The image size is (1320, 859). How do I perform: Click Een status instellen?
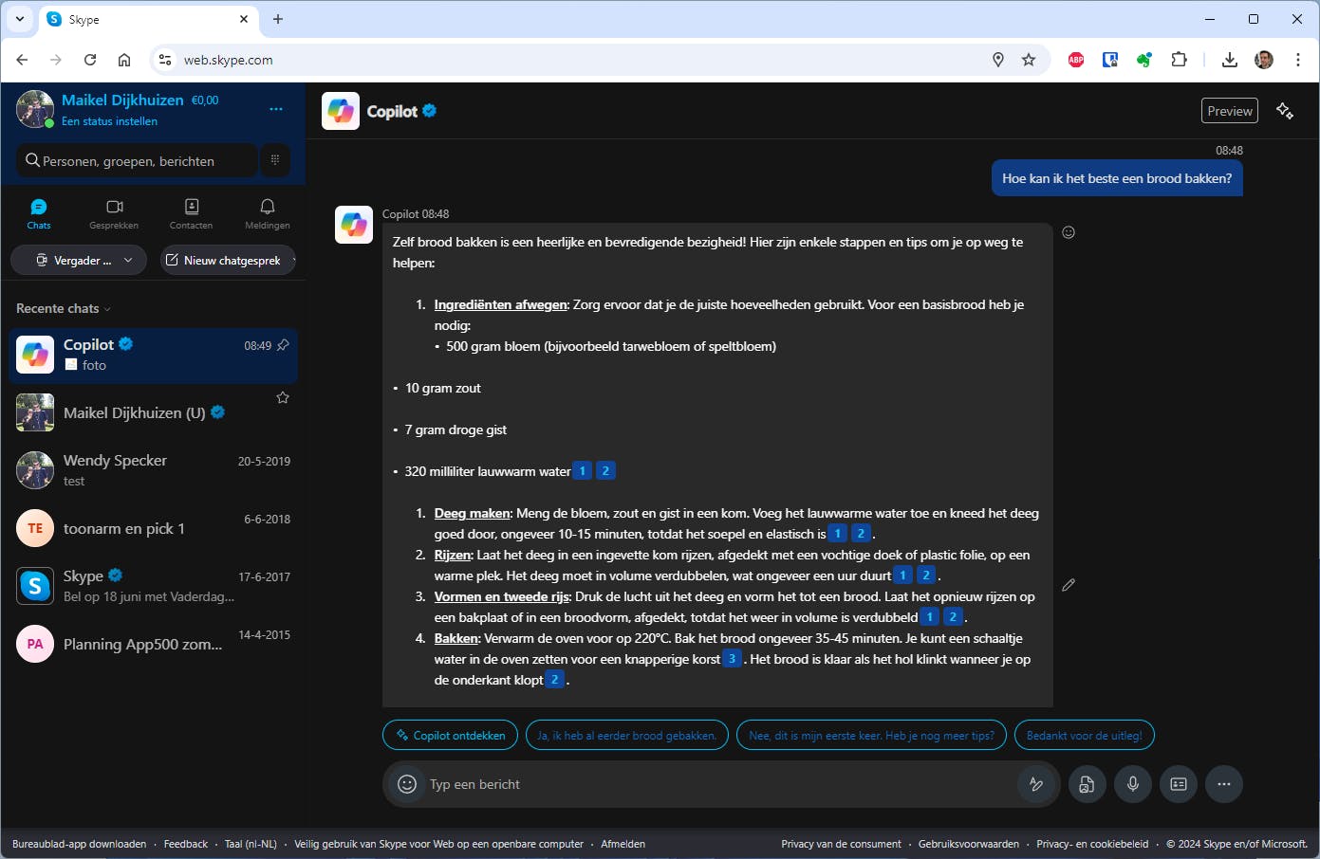point(110,121)
